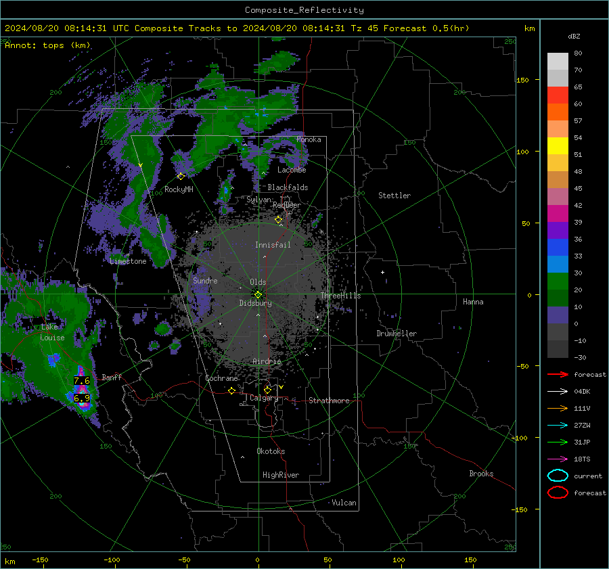
Task: Click the UTC Composite Tracks header line
Action: tap(237, 28)
